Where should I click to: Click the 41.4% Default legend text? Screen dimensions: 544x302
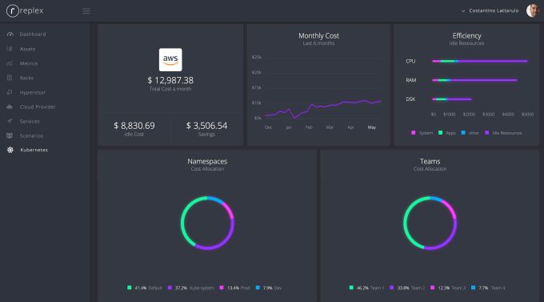click(148, 288)
